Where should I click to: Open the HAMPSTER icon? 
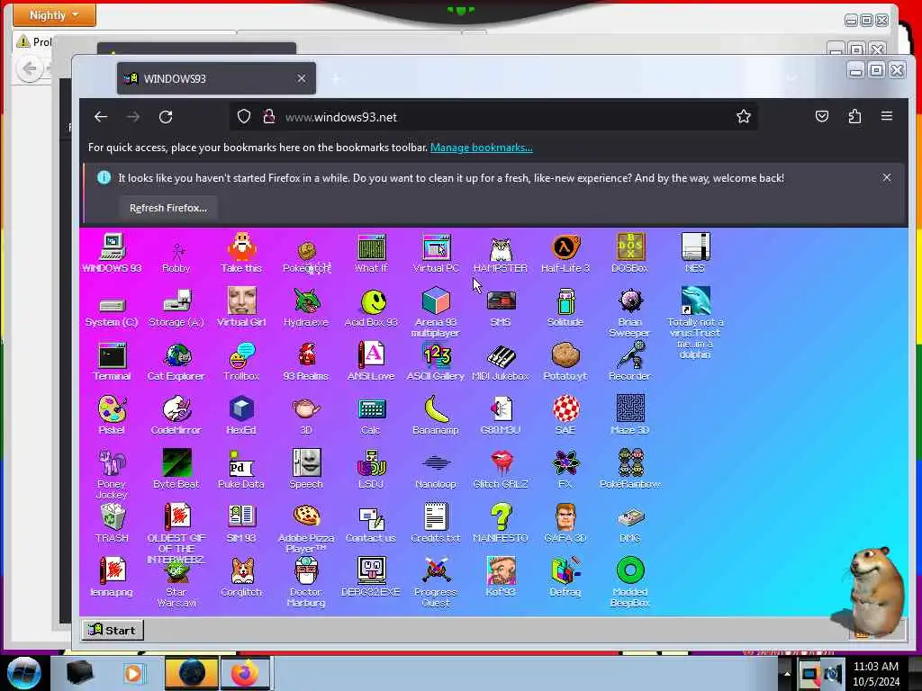(501, 254)
